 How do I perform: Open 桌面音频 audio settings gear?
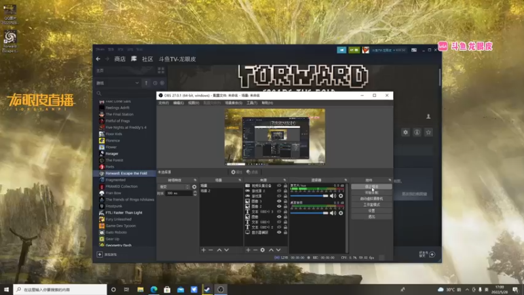(x=341, y=212)
